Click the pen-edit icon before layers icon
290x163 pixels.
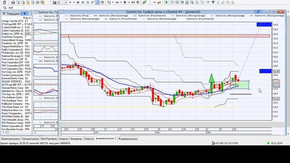[133, 2]
